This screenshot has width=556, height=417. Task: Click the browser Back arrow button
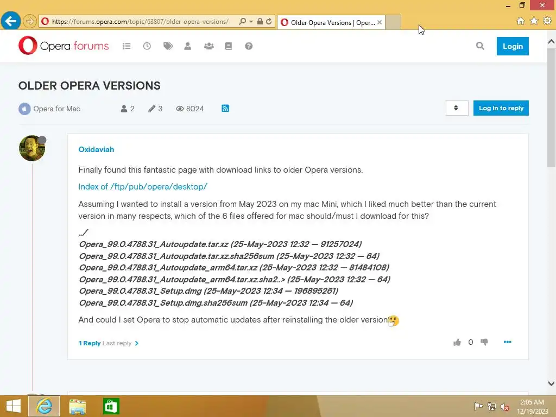pyautogui.click(x=11, y=21)
